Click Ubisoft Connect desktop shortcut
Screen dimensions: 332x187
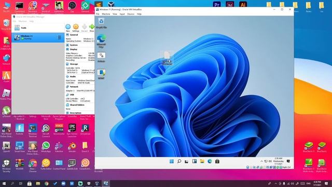pyautogui.click(x=46, y=130)
